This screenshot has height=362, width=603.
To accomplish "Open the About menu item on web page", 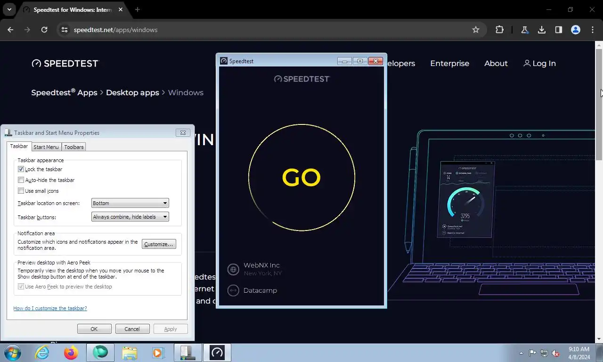I will [x=496, y=63].
